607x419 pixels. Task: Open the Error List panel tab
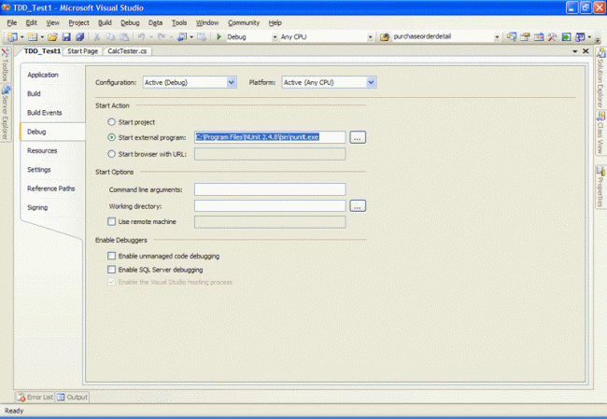[x=35, y=397]
